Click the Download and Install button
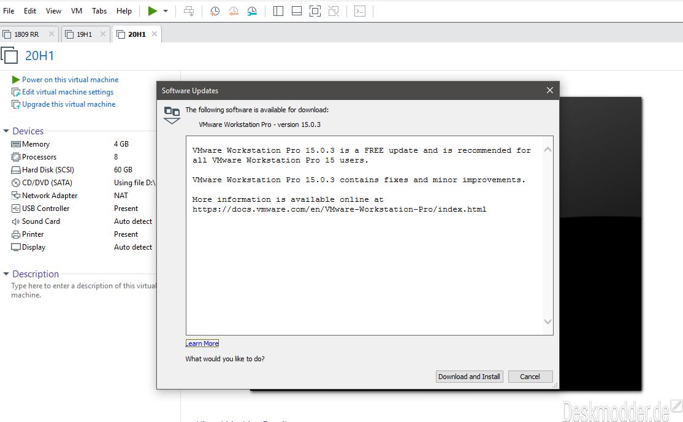Image resolution: width=683 pixels, height=422 pixels. point(469,377)
